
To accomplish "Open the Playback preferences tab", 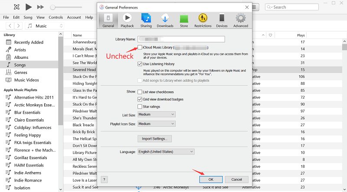I will pos(127,20).
